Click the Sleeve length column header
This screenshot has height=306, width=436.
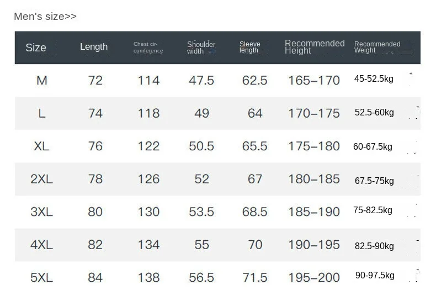click(249, 47)
